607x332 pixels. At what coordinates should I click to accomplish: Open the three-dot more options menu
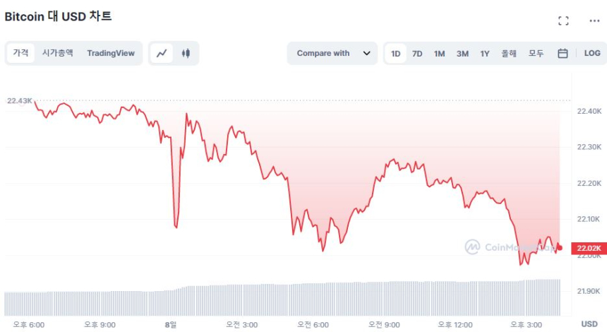pyautogui.click(x=594, y=21)
